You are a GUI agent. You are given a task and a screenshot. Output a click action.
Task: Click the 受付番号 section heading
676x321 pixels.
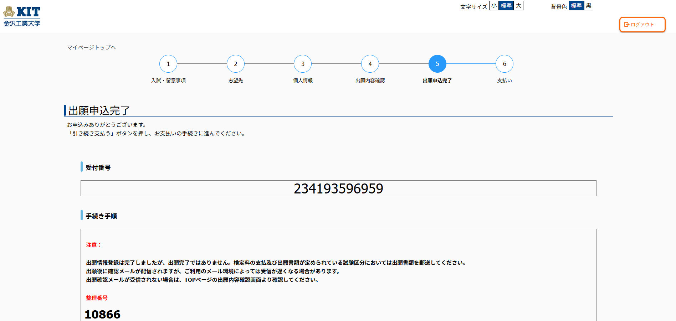coord(98,167)
